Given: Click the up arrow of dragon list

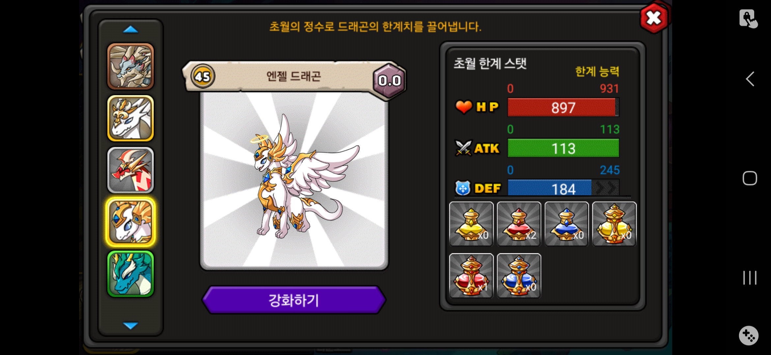Looking at the screenshot, I should point(130,30).
